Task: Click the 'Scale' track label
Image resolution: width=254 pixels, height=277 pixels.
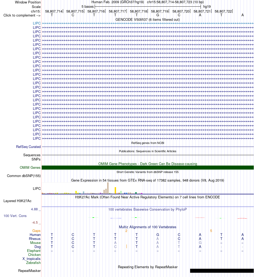Action: [36, 7]
